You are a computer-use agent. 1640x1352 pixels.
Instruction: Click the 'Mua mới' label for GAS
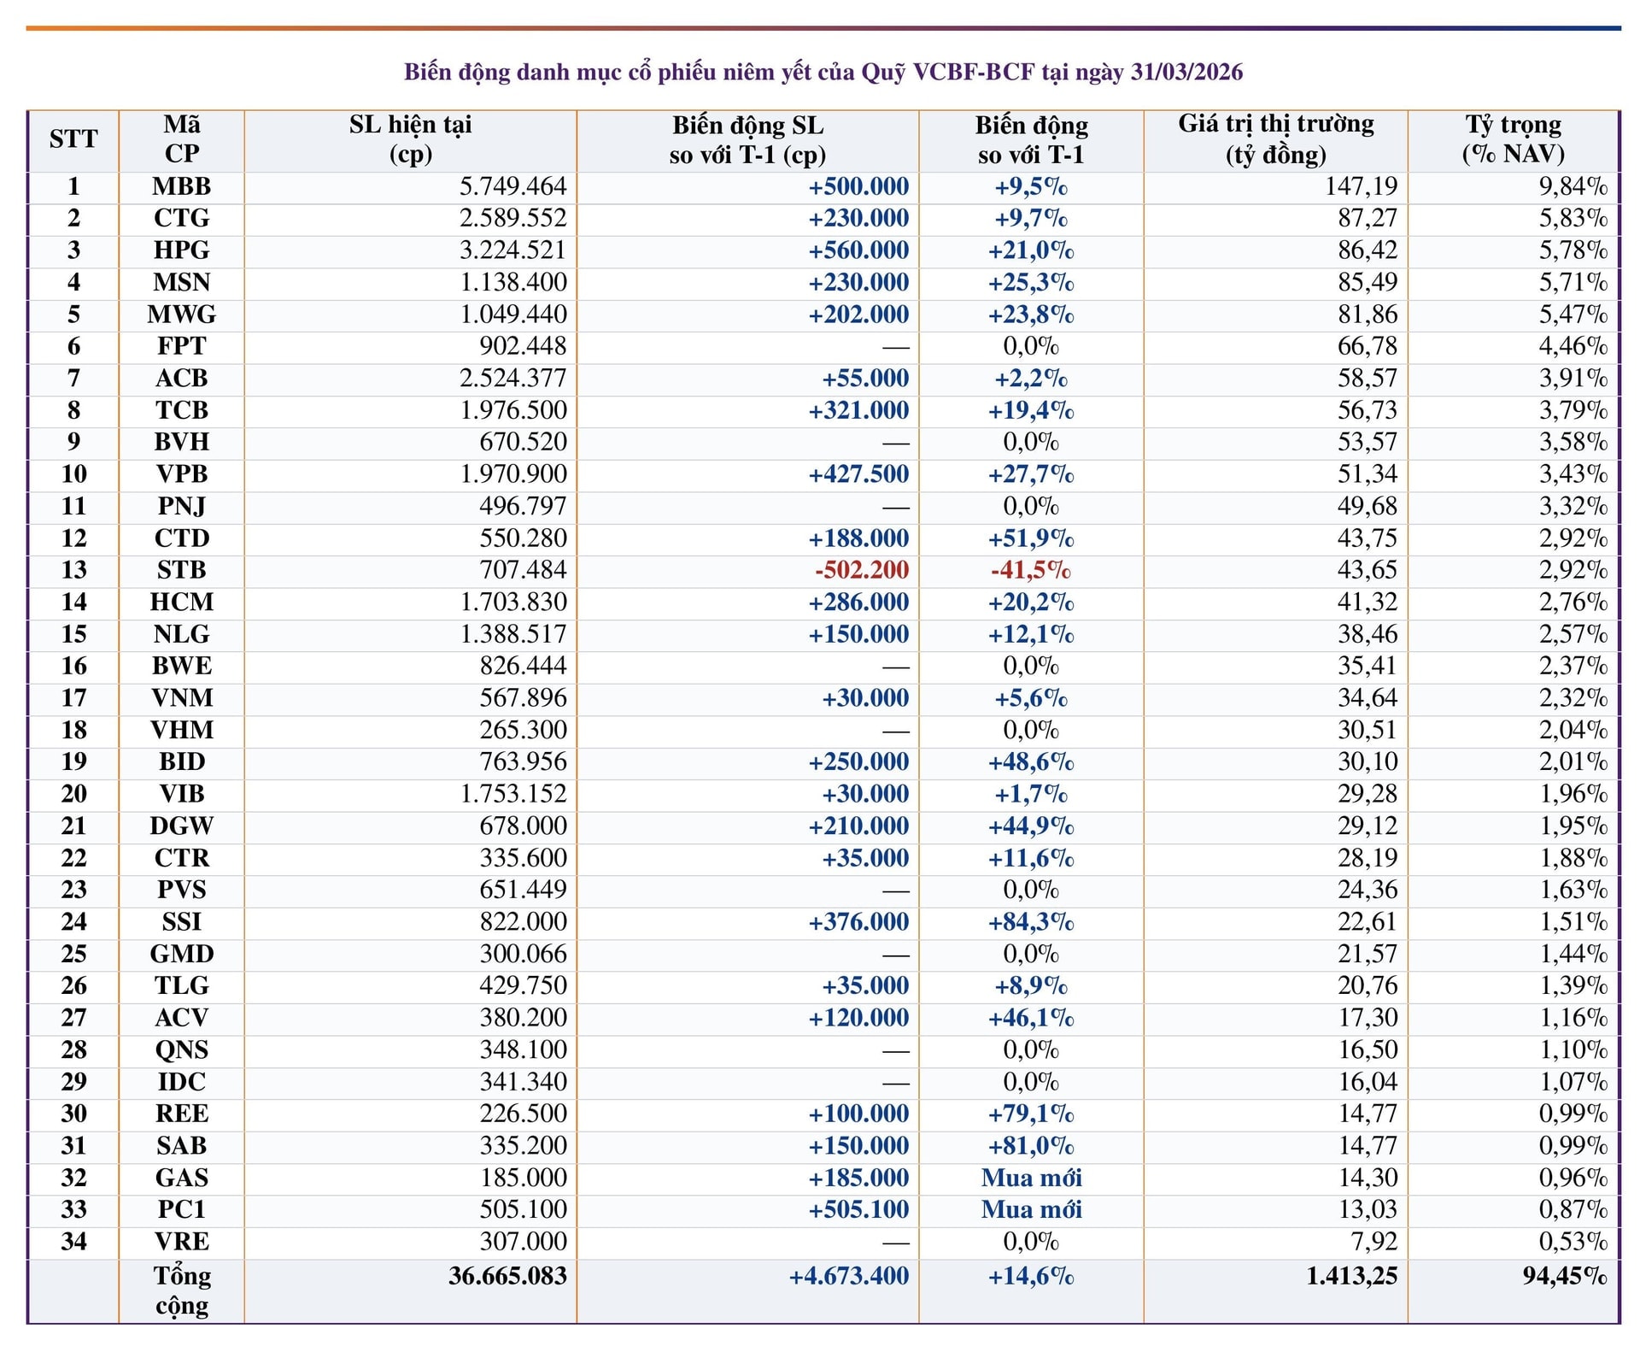[1031, 1178]
